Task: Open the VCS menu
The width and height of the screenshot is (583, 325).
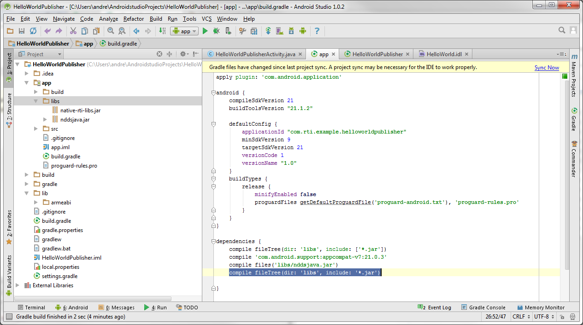Action: click(x=207, y=19)
